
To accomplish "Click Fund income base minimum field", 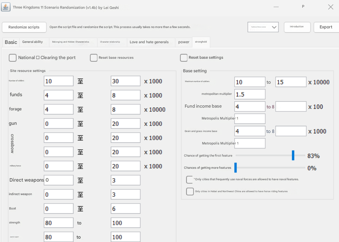I will (x=250, y=107).
